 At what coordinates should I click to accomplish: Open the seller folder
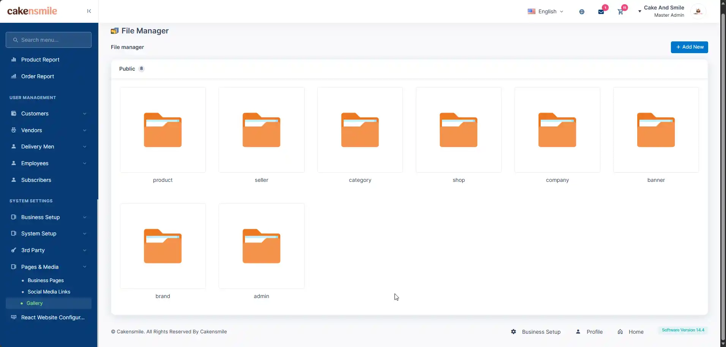262,130
